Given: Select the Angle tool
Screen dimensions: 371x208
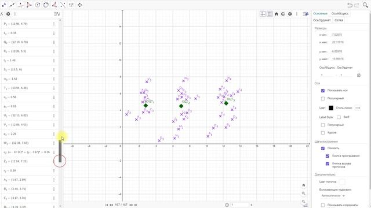Looking at the screenshot, I should (54, 5).
